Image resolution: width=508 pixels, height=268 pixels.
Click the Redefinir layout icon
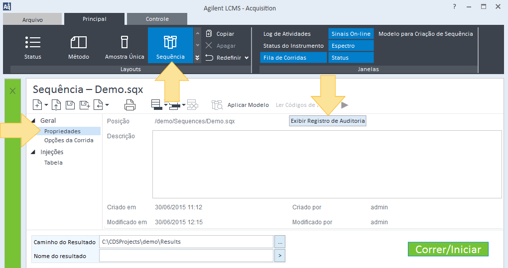[209, 58]
